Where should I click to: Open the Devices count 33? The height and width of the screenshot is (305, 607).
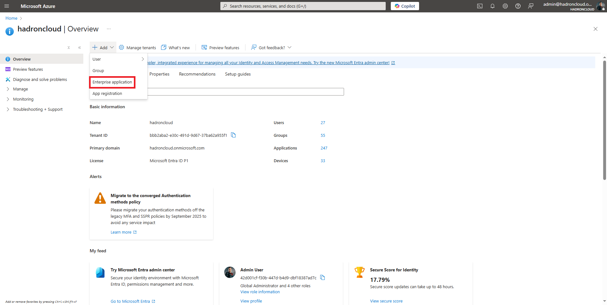click(323, 161)
